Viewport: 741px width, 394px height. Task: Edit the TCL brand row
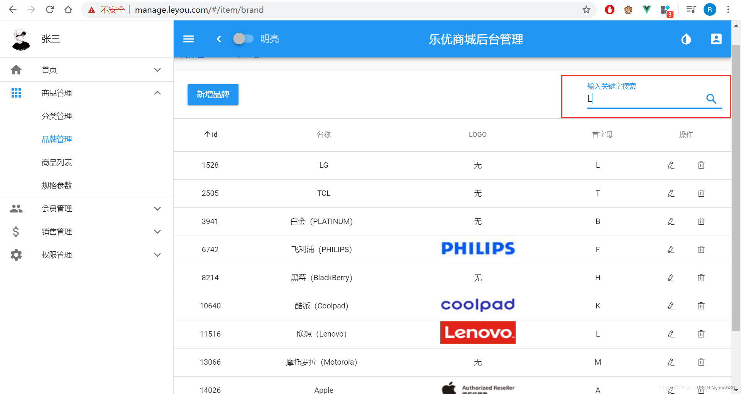tap(671, 193)
